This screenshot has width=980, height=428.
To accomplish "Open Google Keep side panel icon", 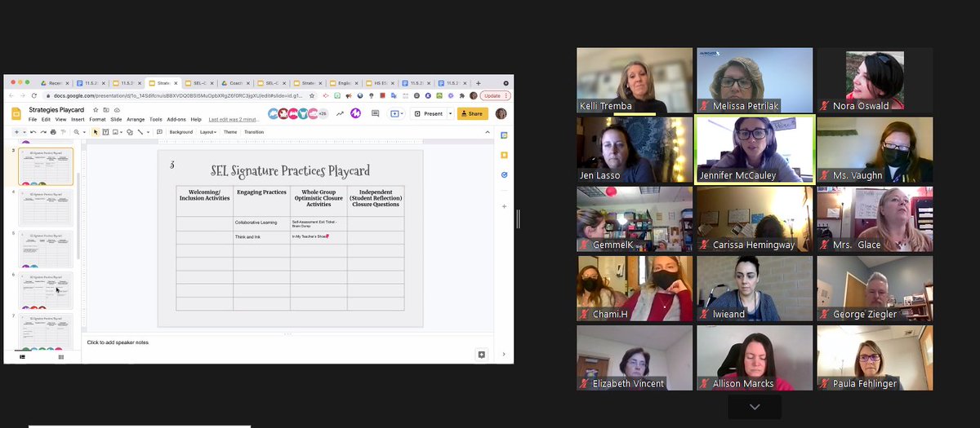I will [504, 155].
